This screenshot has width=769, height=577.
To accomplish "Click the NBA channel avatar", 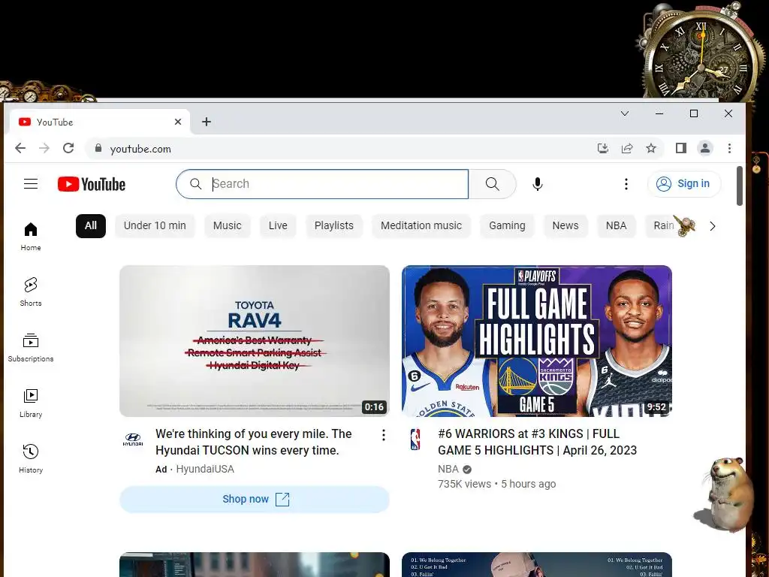I will (x=415, y=439).
